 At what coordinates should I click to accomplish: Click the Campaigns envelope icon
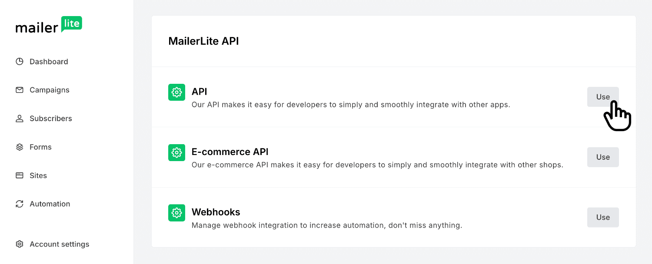20,90
